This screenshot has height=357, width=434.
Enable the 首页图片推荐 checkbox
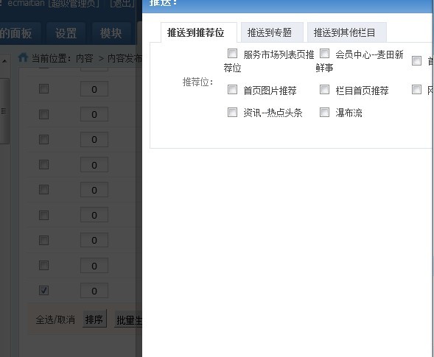pyautogui.click(x=232, y=90)
